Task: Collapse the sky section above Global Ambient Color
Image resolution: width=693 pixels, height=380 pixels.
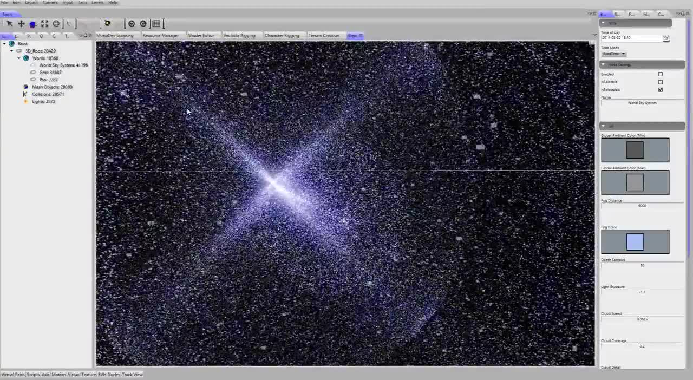Action: click(643, 126)
